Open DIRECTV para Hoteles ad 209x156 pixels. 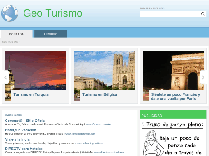(x=24, y=149)
